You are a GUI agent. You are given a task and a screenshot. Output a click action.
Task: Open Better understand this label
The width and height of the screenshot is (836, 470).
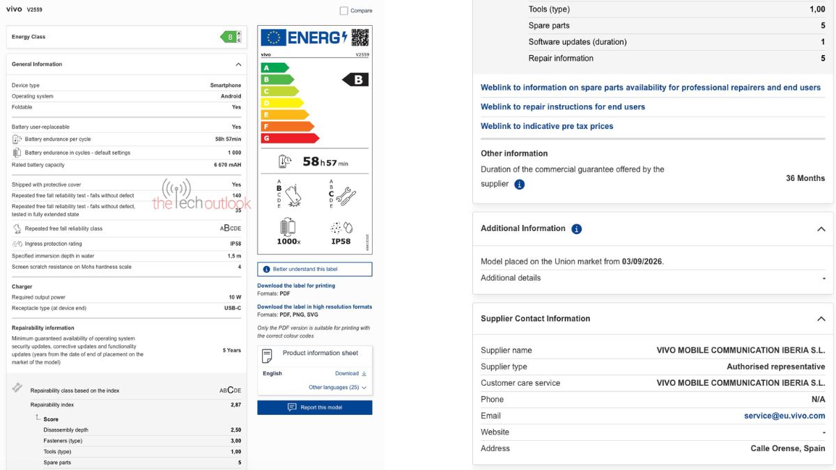click(315, 269)
